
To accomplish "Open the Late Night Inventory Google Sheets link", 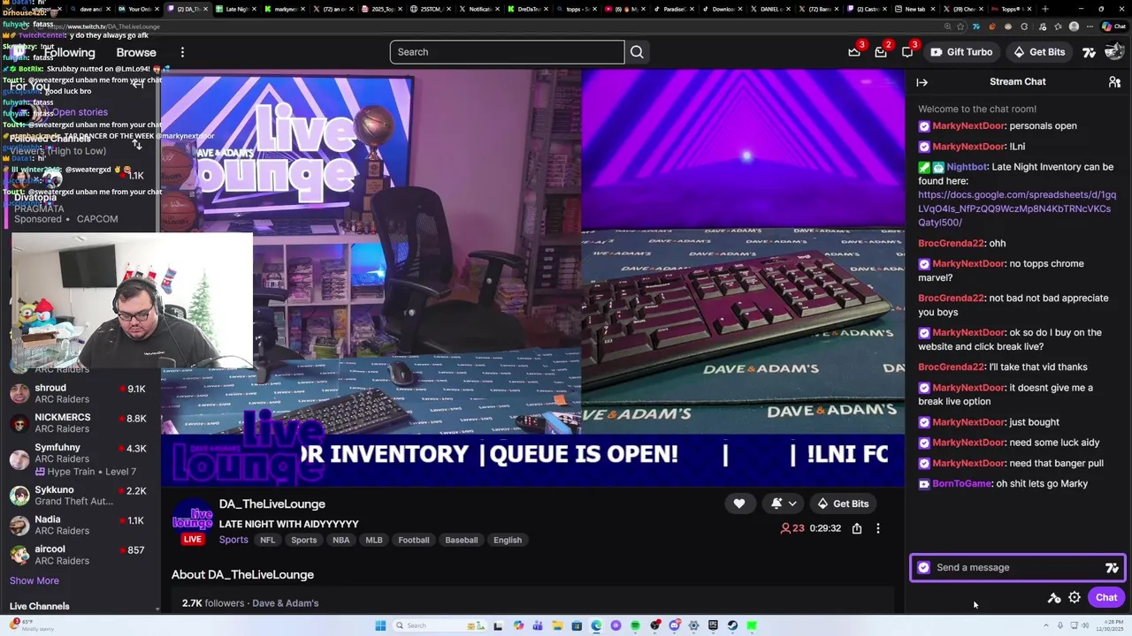I will (1017, 208).
